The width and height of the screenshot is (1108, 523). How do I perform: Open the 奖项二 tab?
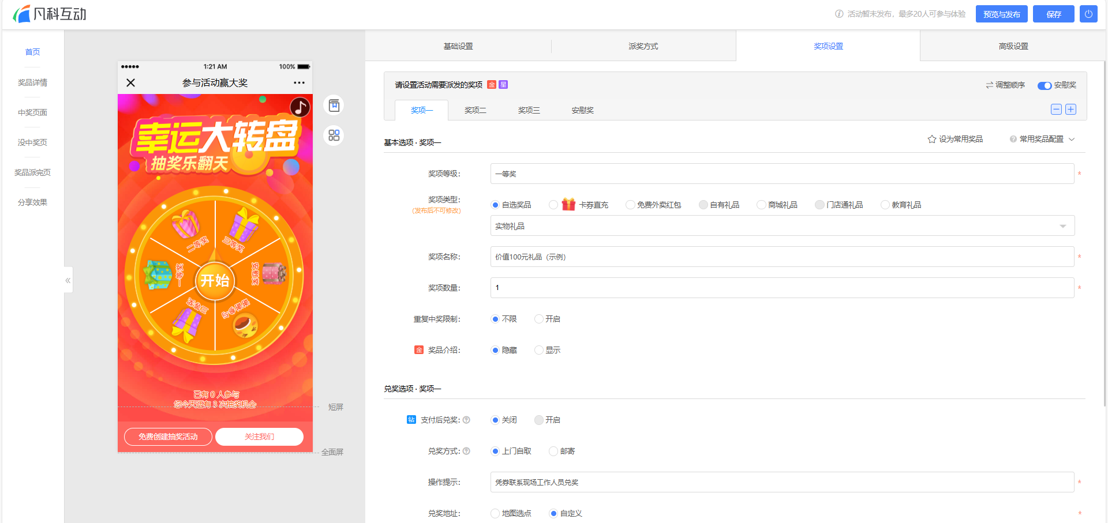[475, 110]
